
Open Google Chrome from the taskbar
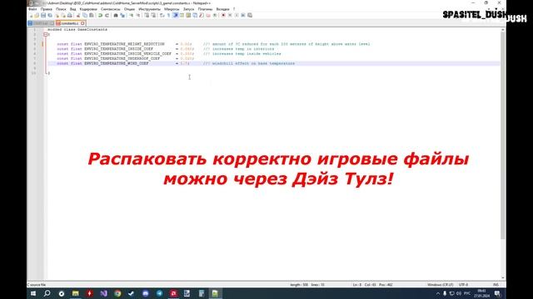(117, 293)
